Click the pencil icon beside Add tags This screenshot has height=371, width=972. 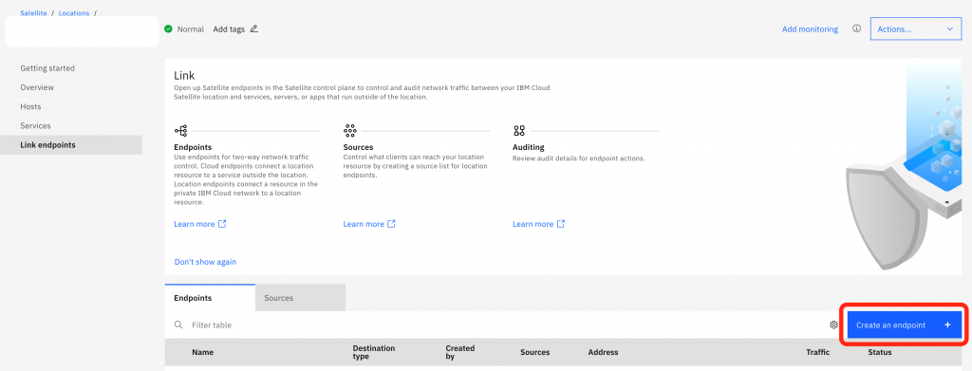254,29
